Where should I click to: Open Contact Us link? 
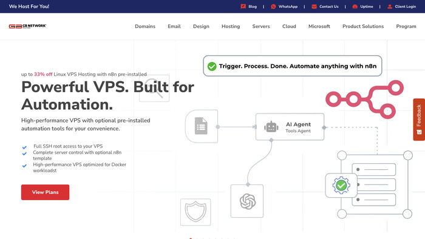pyautogui.click(x=329, y=7)
